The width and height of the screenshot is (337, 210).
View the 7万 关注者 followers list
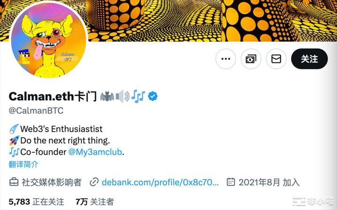tap(95, 202)
